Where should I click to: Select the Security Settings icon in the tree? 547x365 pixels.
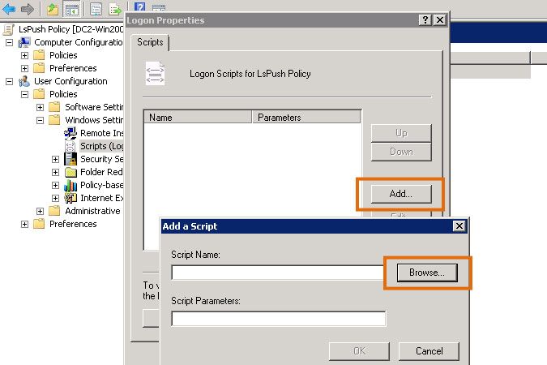pyautogui.click(x=71, y=159)
